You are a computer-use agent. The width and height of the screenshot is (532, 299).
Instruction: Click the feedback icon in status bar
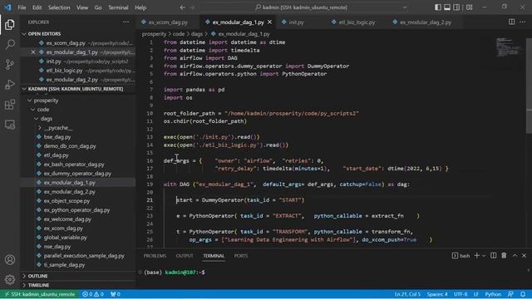(x=510, y=294)
